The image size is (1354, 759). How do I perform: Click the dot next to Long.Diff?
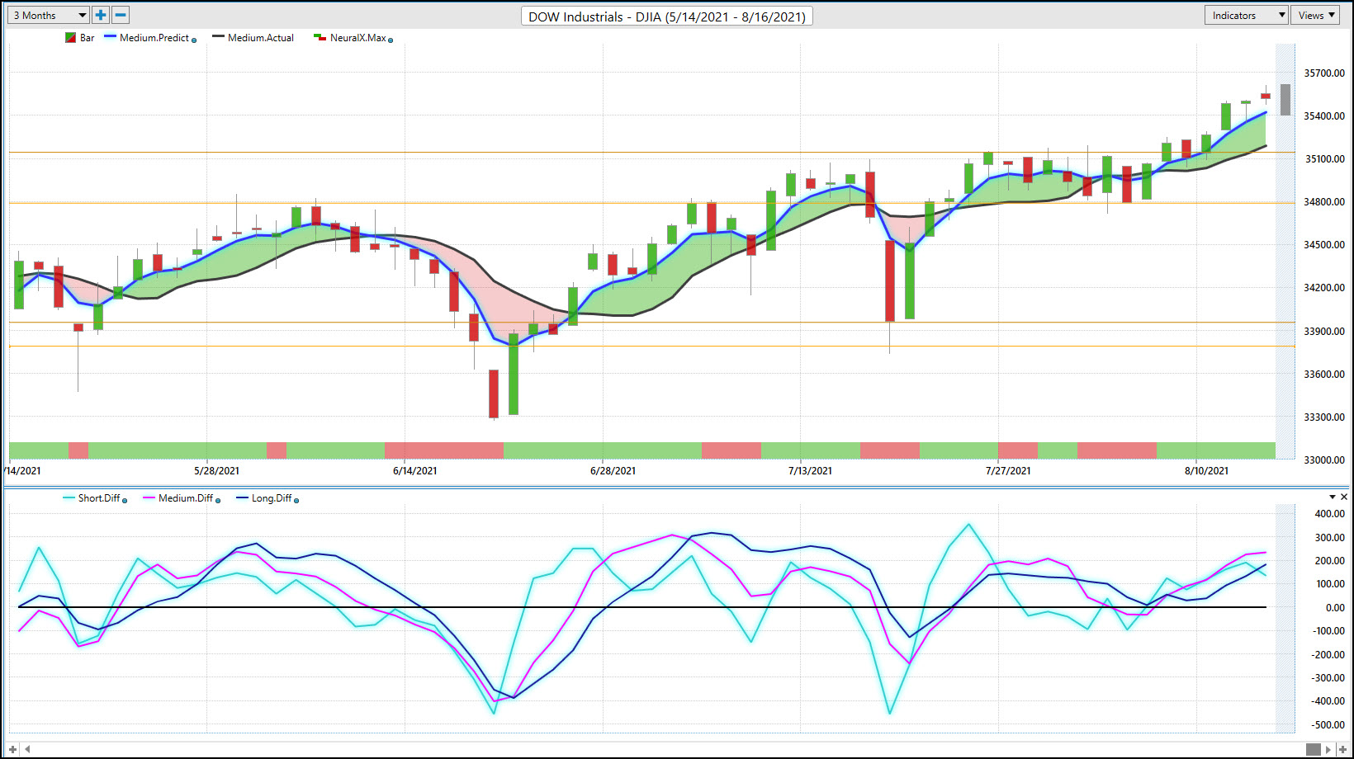[x=296, y=501]
